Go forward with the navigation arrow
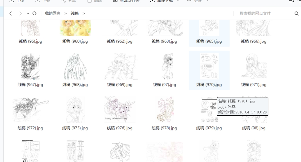This screenshot has height=162, width=301. [x=20, y=13]
